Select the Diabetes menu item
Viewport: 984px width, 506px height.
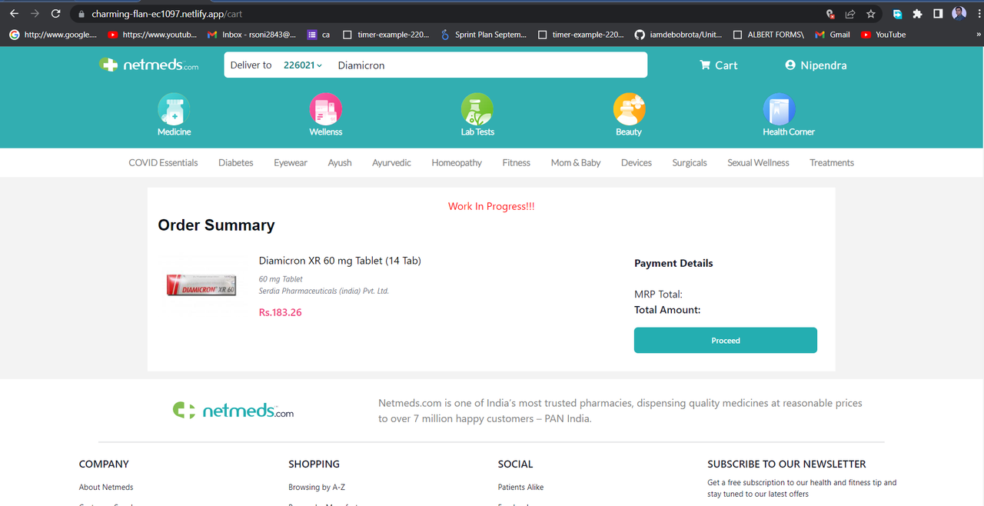tap(236, 163)
